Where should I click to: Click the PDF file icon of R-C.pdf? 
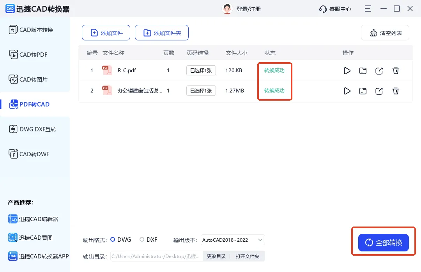pyautogui.click(x=107, y=70)
